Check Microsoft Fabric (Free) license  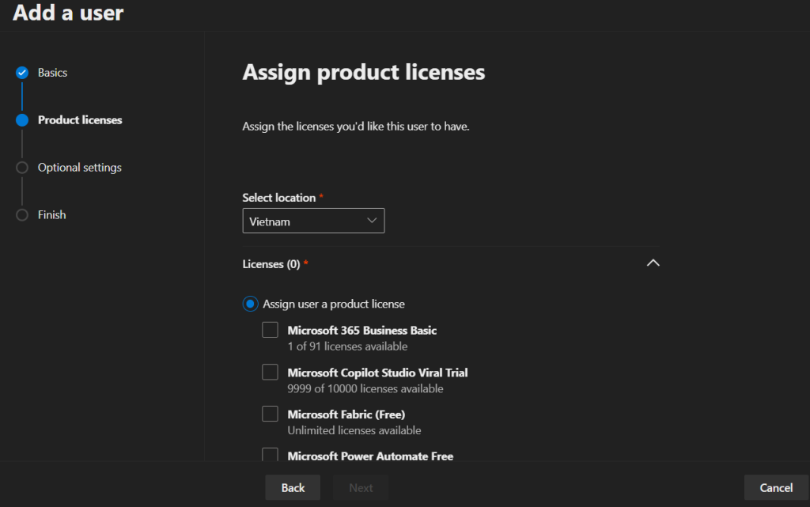coord(270,414)
